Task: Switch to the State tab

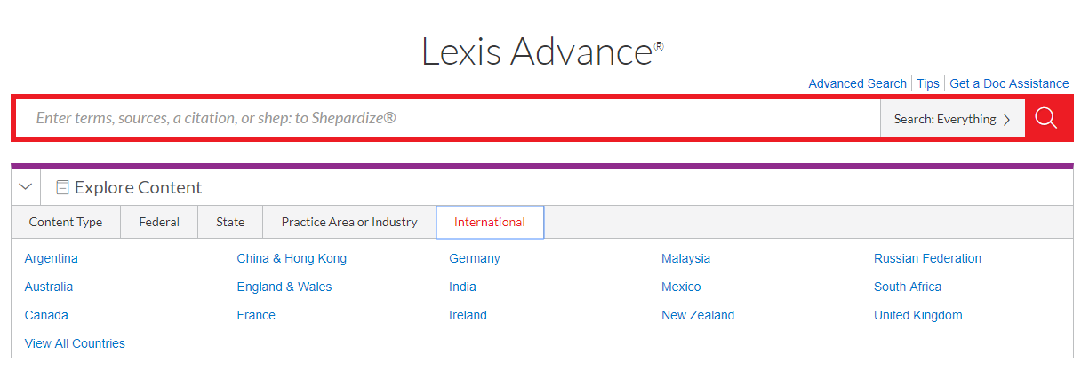Action: coord(230,222)
